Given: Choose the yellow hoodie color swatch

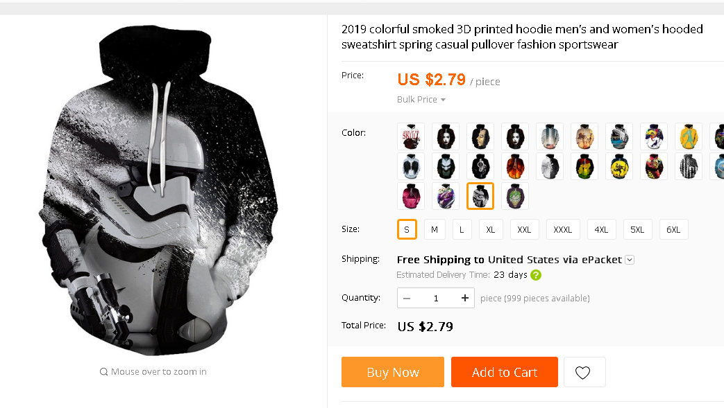Looking at the screenshot, I should tap(689, 136).
